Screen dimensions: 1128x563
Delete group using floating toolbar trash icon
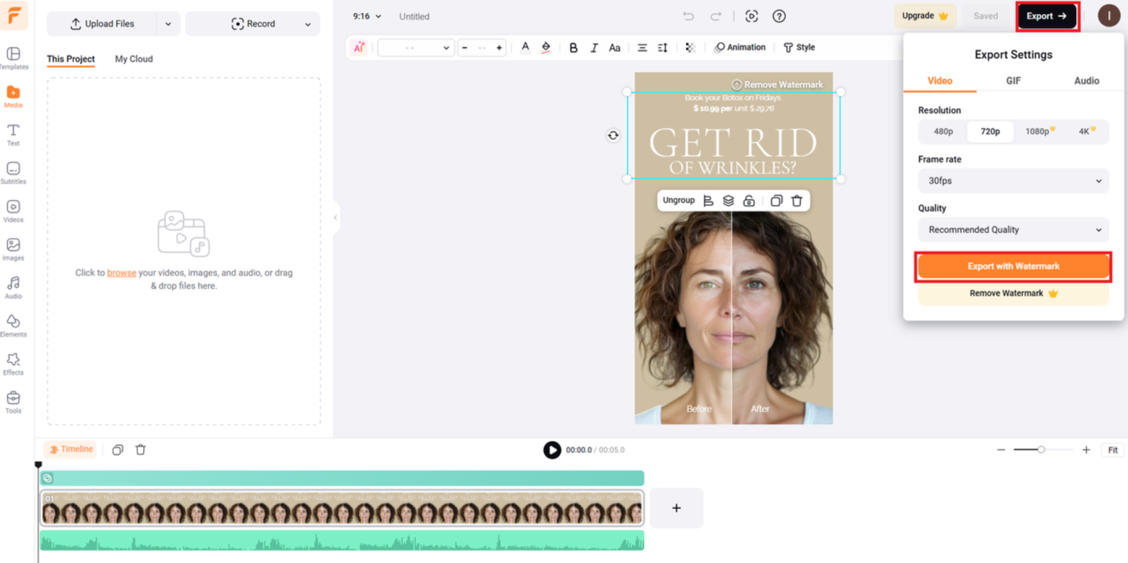click(x=797, y=201)
